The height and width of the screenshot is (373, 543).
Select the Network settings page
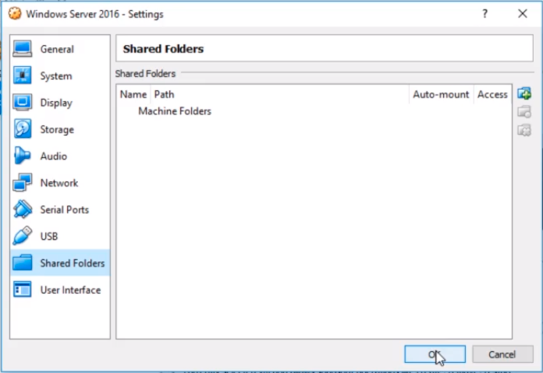[x=60, y=183]
